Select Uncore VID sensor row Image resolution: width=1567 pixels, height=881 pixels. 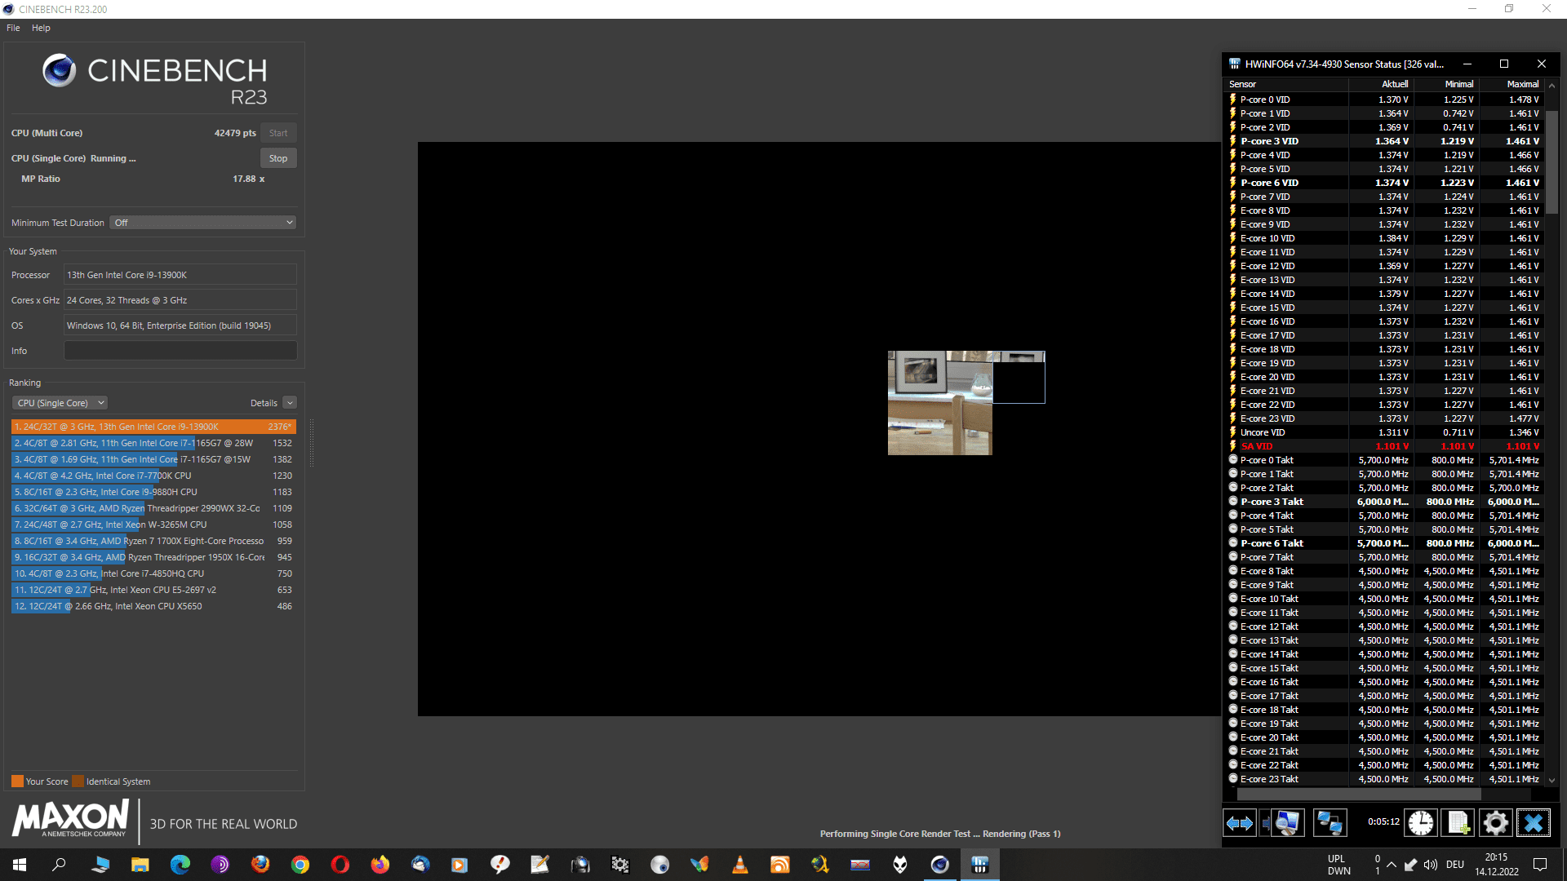(x=1385, y=432)
